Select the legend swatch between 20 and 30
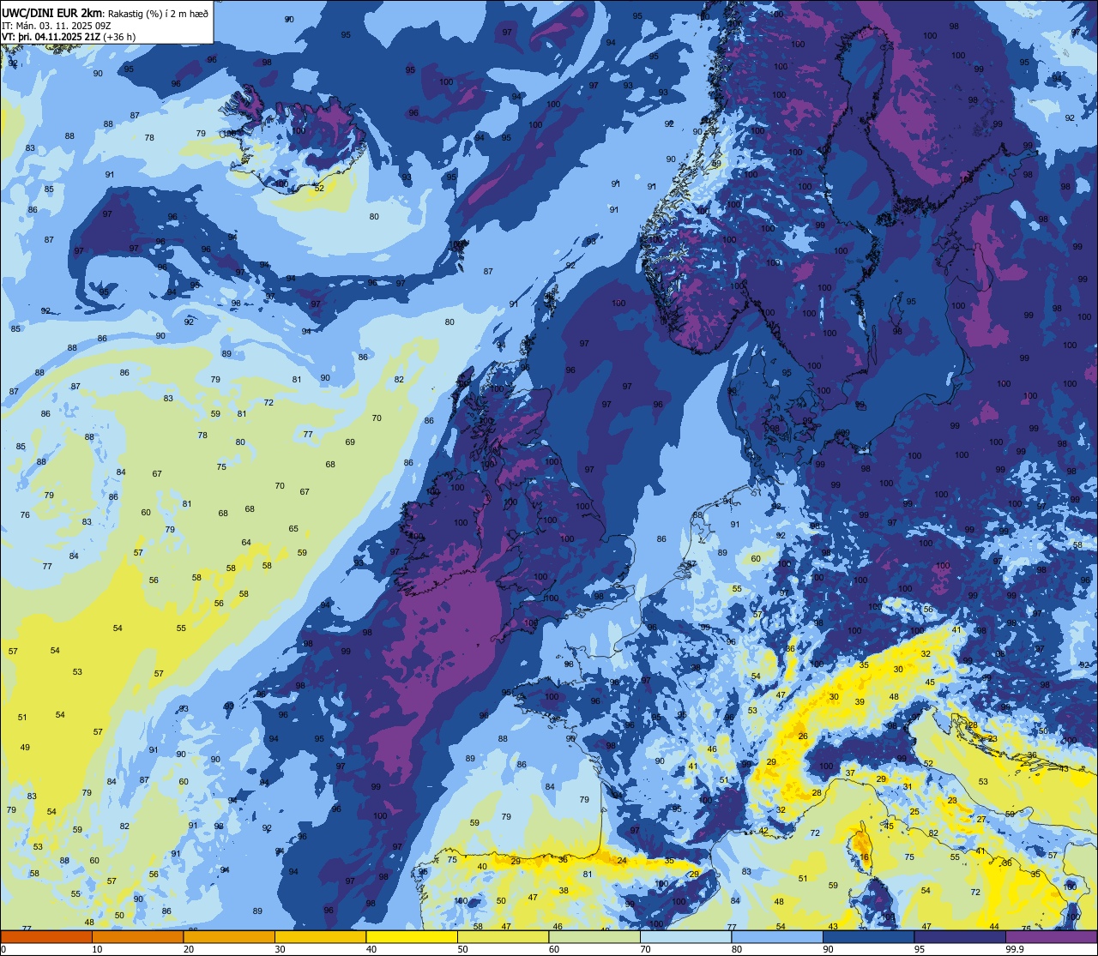This screenshot has width=1098, height=956. click(x=229, y=936)
